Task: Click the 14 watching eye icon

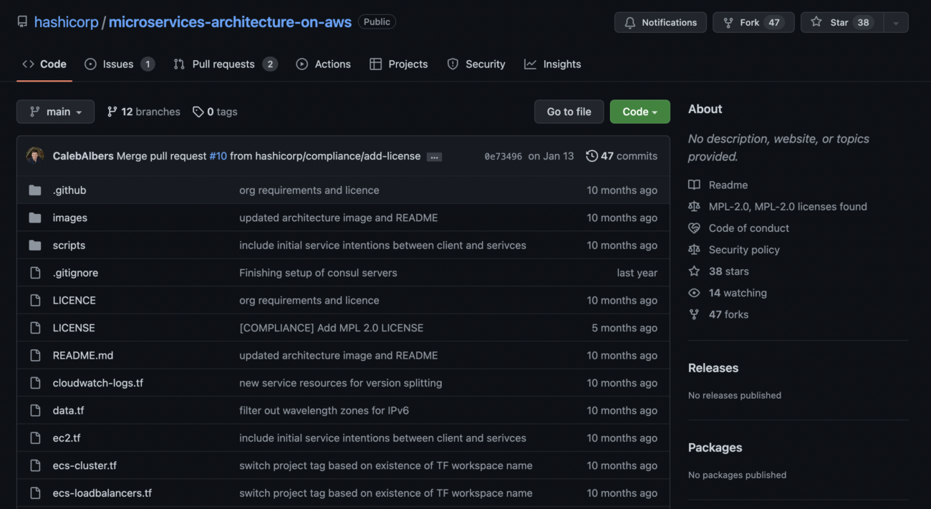Action: click(693, 292)
